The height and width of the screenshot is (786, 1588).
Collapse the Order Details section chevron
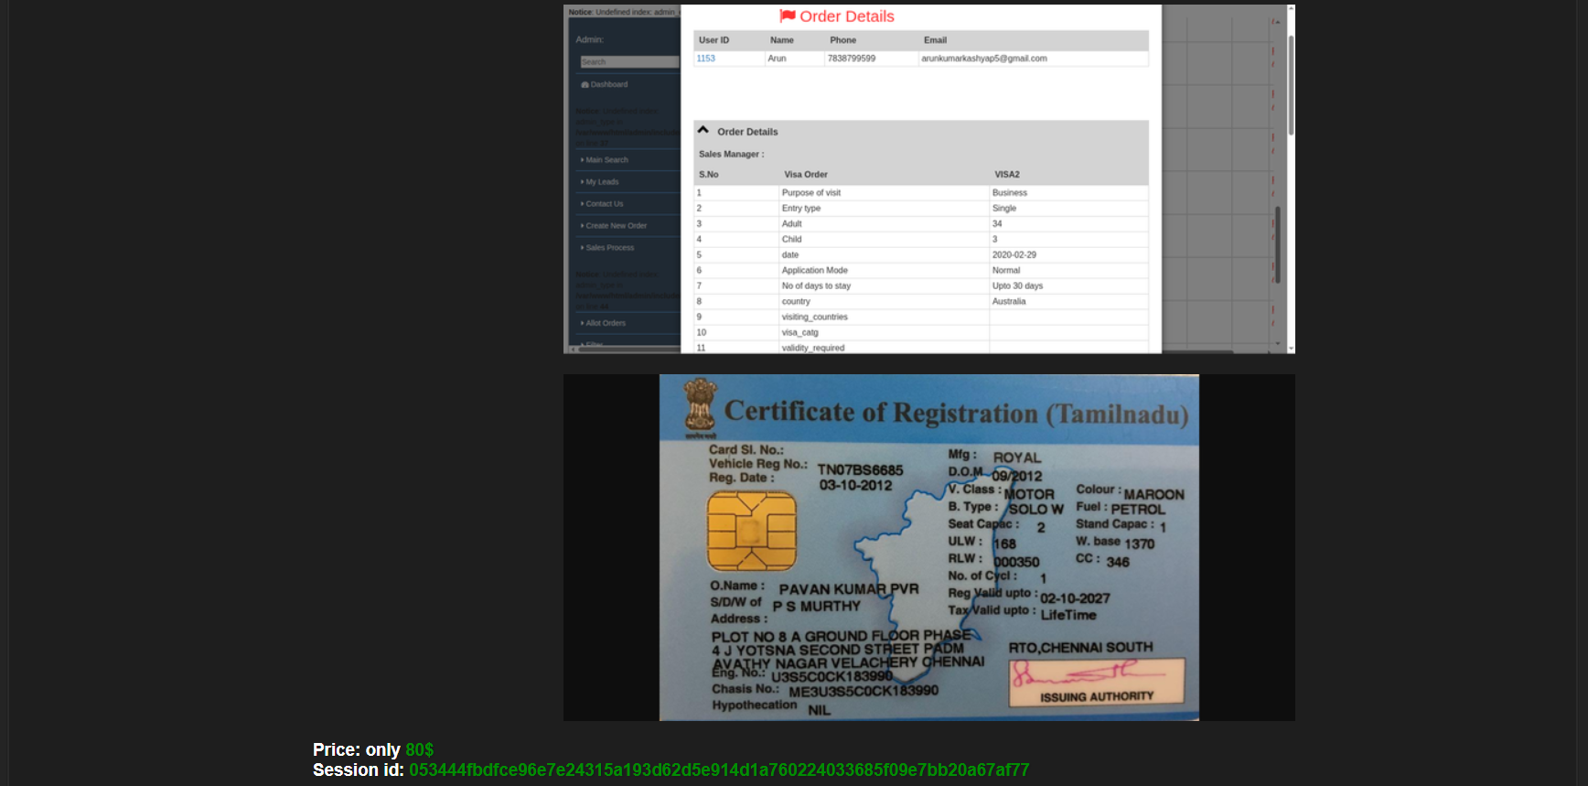point(703,131)
